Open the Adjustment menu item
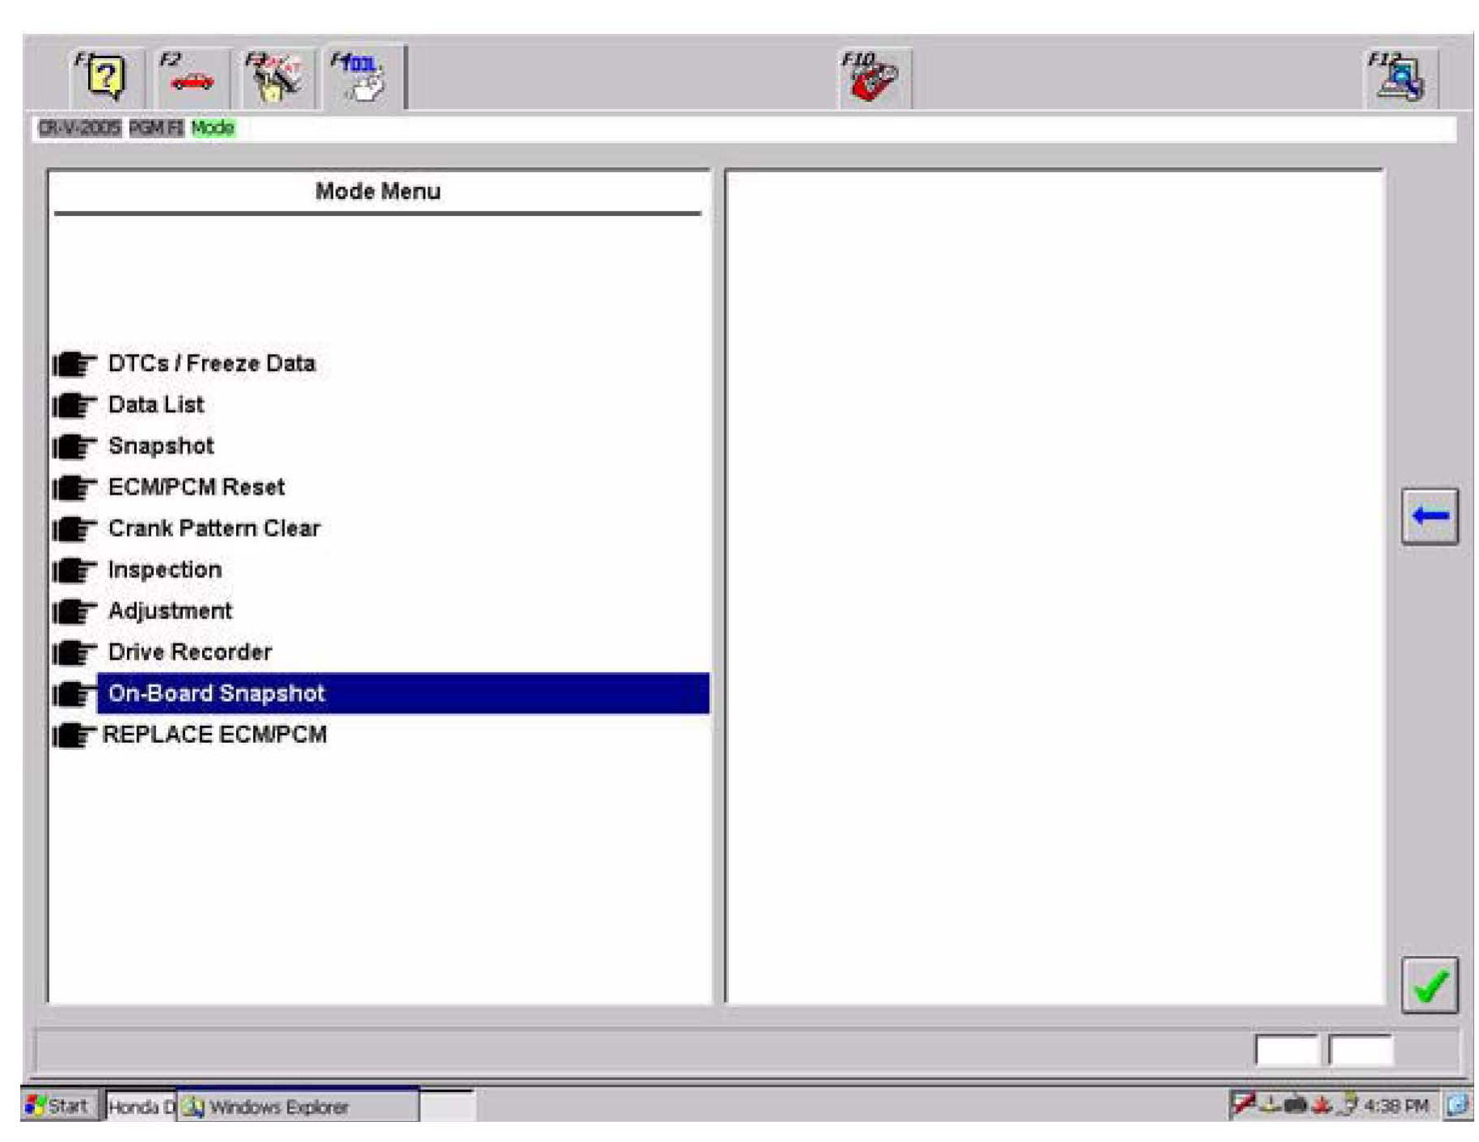Viewport: 1479px width, 1142px height. point(170,611)
